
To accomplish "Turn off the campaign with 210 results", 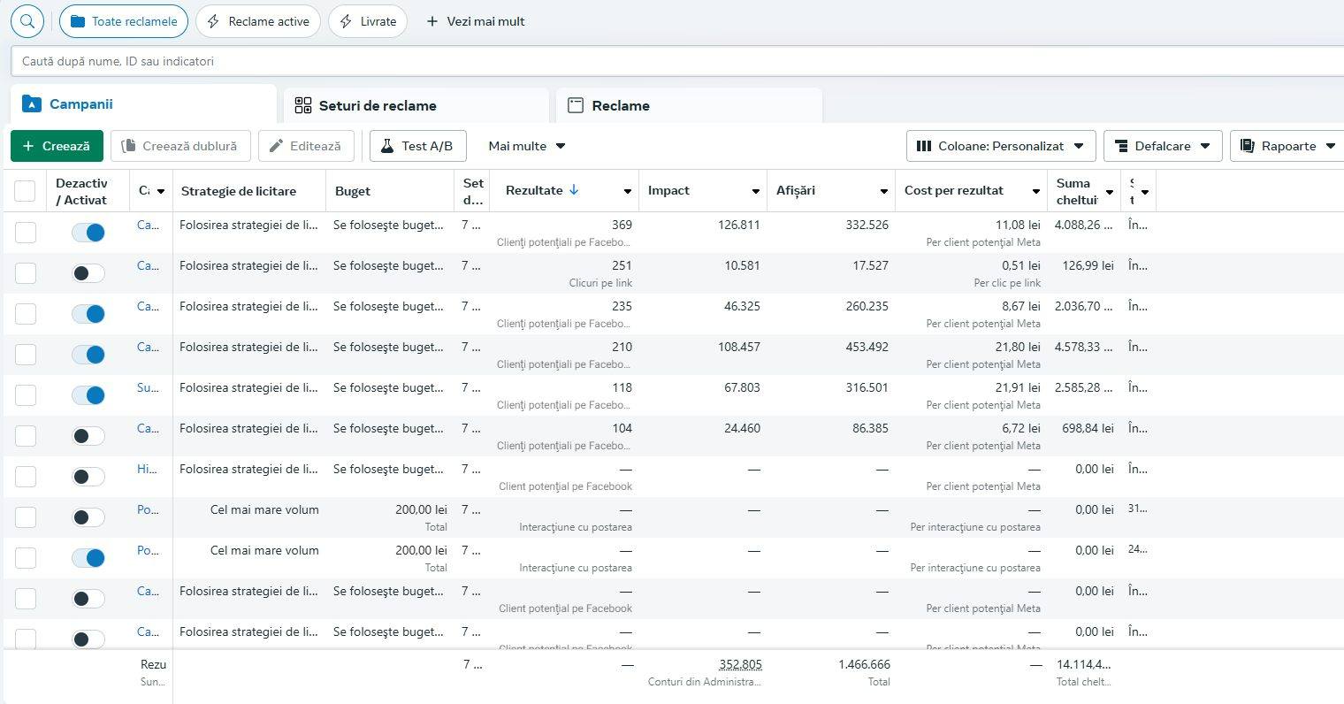I will click(x=88, y=355).
